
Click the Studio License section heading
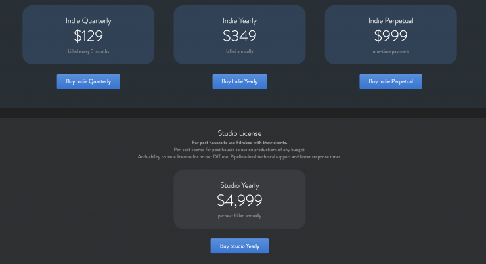pos(240,133)
